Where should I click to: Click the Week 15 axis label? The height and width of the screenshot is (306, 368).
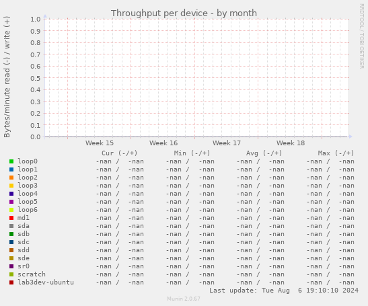(x=100, y=143)
